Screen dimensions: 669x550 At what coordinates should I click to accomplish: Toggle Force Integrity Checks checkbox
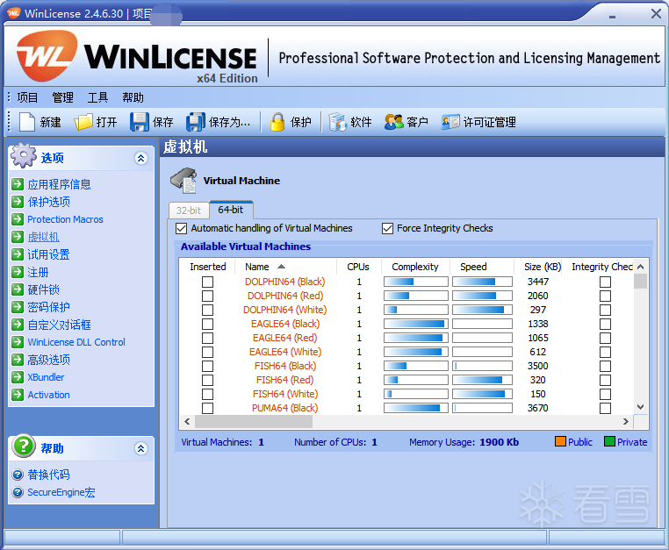click(387, 229)
